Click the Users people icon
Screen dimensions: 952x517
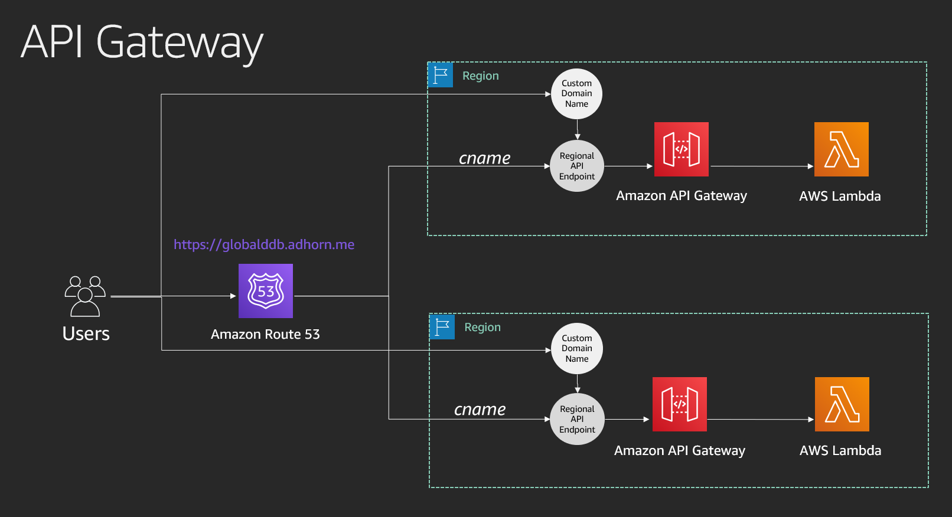point(85,296)
